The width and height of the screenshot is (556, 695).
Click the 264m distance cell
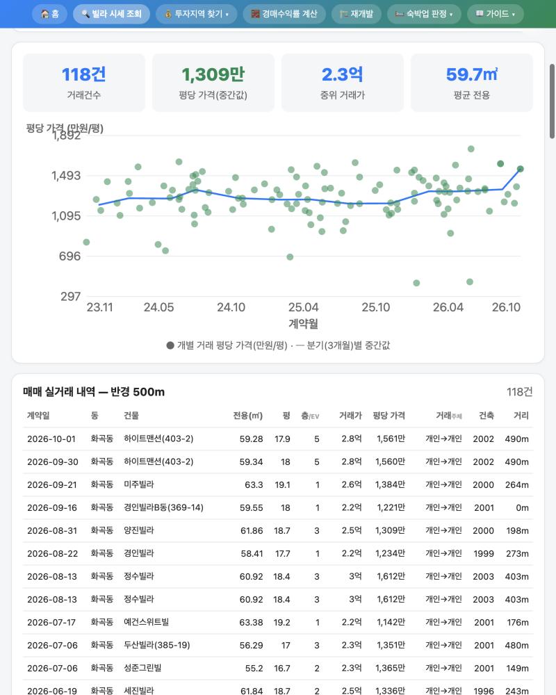tap(517, 484)
